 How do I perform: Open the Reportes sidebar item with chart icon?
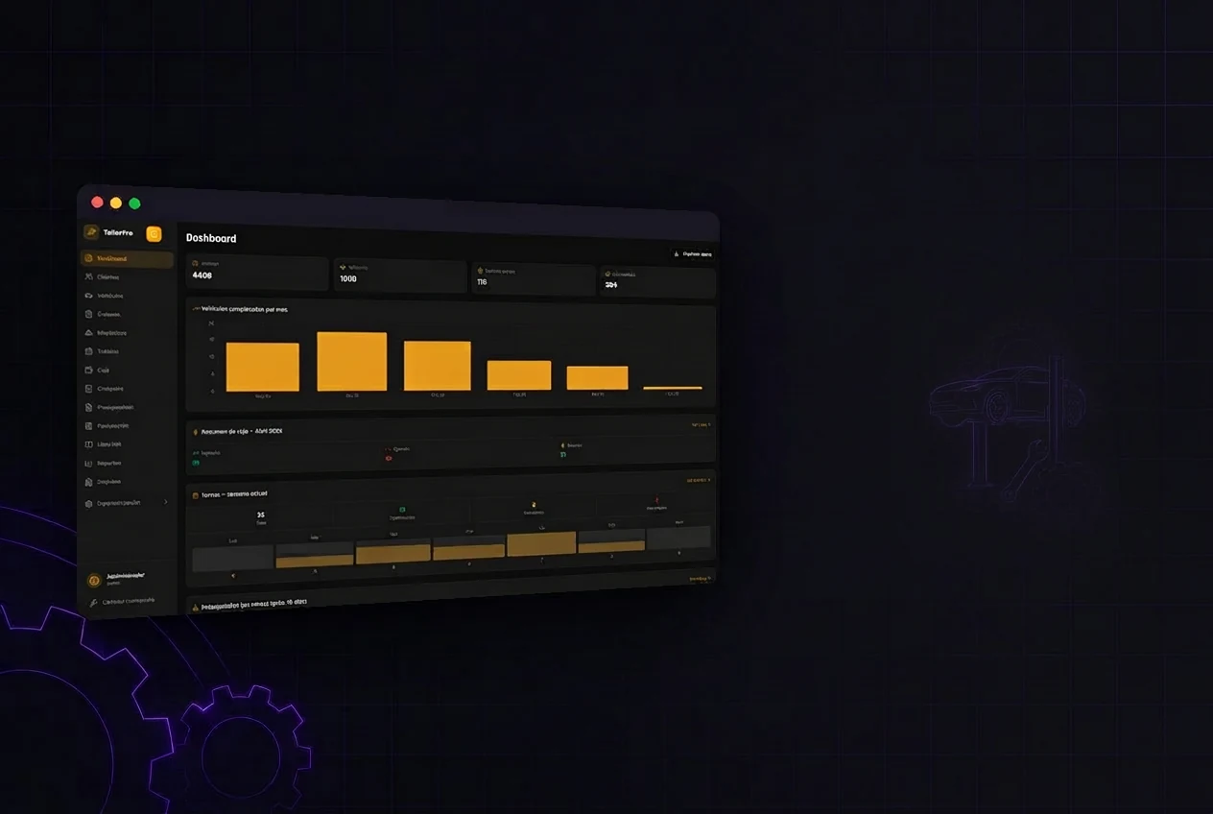tap(128, 463)
